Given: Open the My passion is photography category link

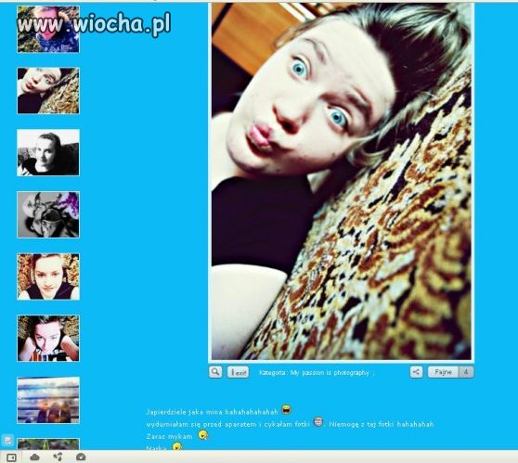Looking at the screenshot, I should 330,373.
